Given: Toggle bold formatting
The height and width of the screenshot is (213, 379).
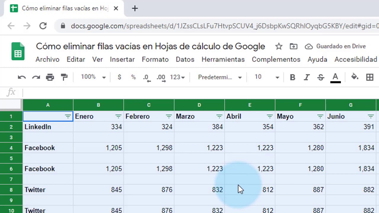Looking at the screenshot, I should pos(293,77).
